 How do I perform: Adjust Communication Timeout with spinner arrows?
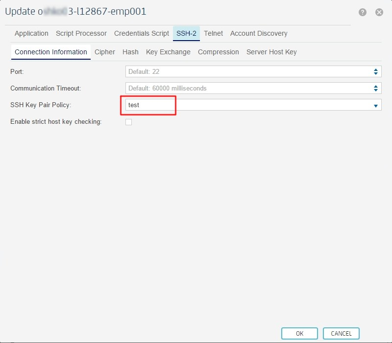(375, 88)
